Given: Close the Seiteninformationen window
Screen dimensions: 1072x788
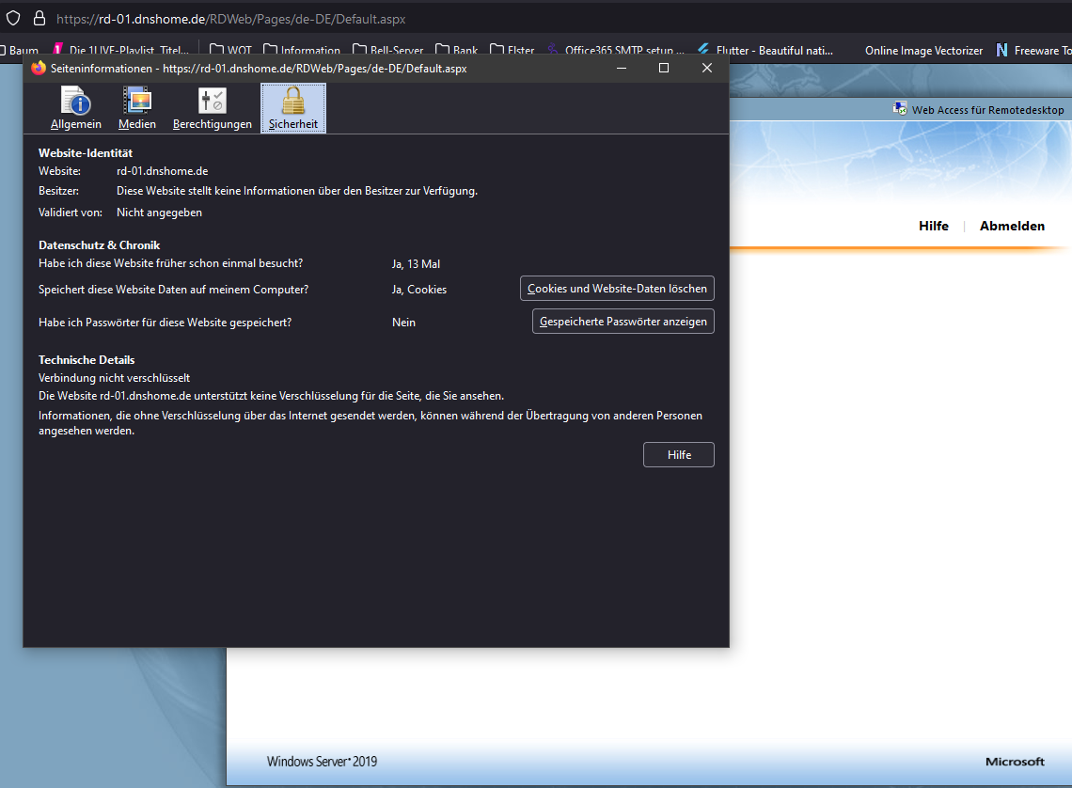Looking at the screenshot, I should click(707, 68).
